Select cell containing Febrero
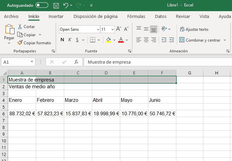The image size is (232, 161). pos(50,100)
